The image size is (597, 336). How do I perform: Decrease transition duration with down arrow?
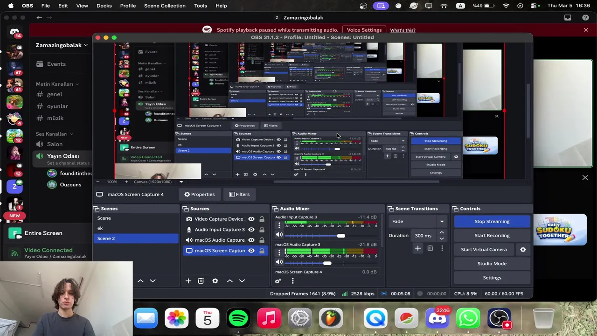tap(442, 238)
